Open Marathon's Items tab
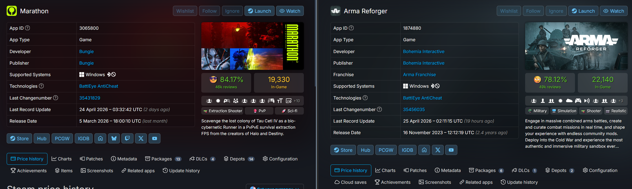 [64, 171]
